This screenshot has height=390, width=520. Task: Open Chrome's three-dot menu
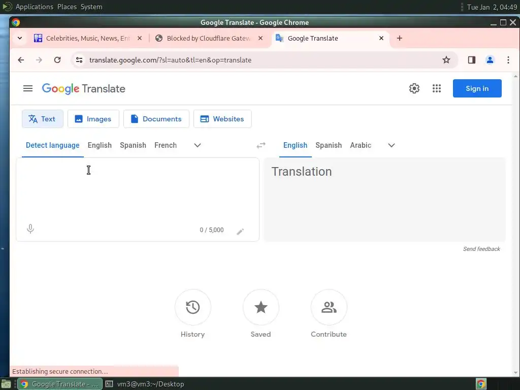508,60
